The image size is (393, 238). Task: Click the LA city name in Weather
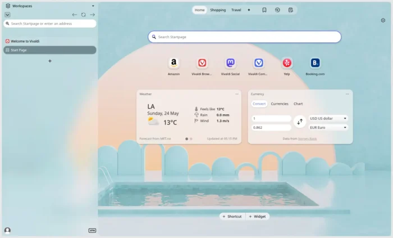pyautogui.click(x=151, y=106)
